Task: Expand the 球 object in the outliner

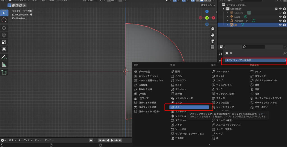Action: tap(227, 25)
